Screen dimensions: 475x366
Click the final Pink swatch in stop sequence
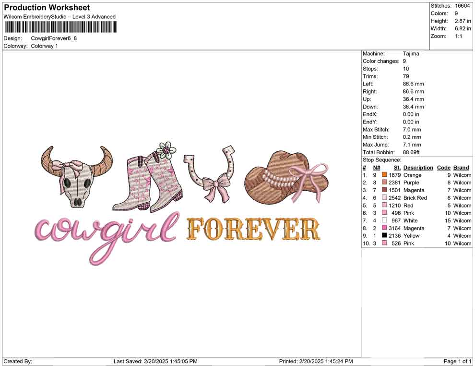click(384, 244)
